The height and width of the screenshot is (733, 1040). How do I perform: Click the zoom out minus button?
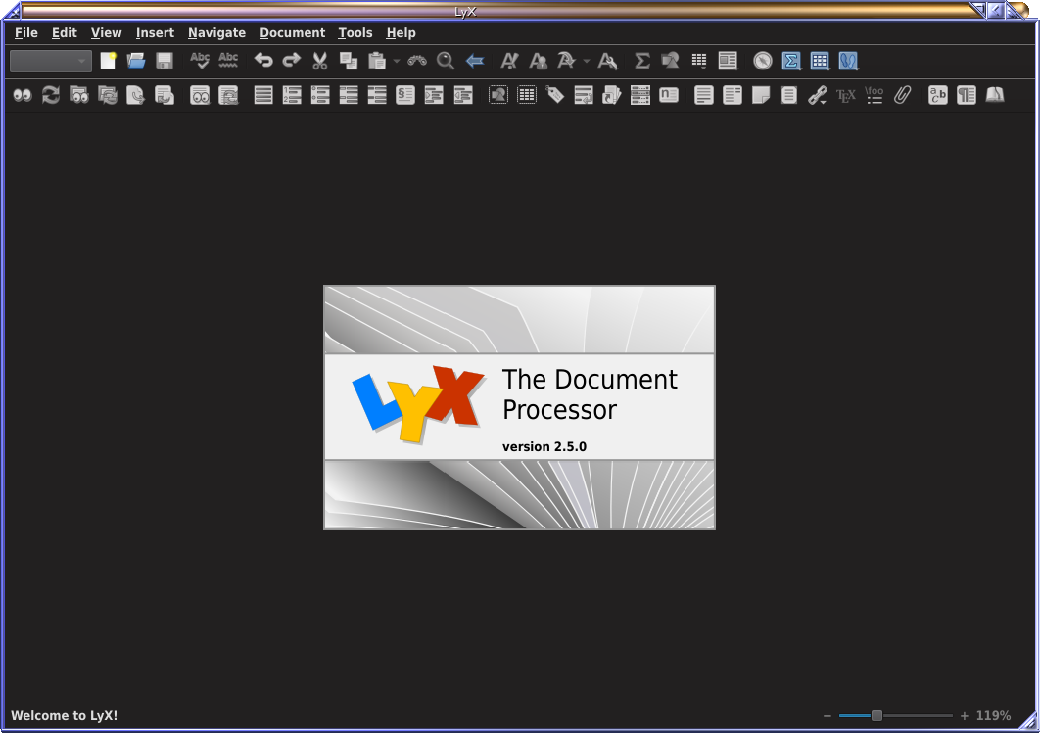(827, 715)
